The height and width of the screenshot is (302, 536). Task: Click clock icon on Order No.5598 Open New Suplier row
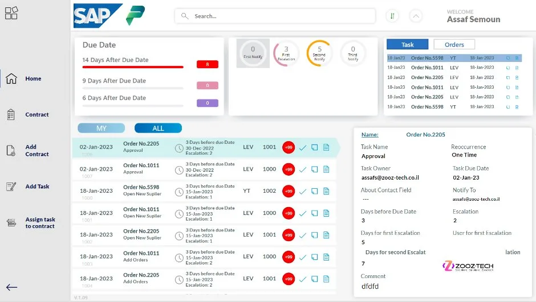click(x=179, y=192)
